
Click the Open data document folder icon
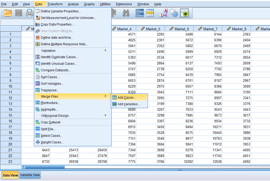pos(8,13)
